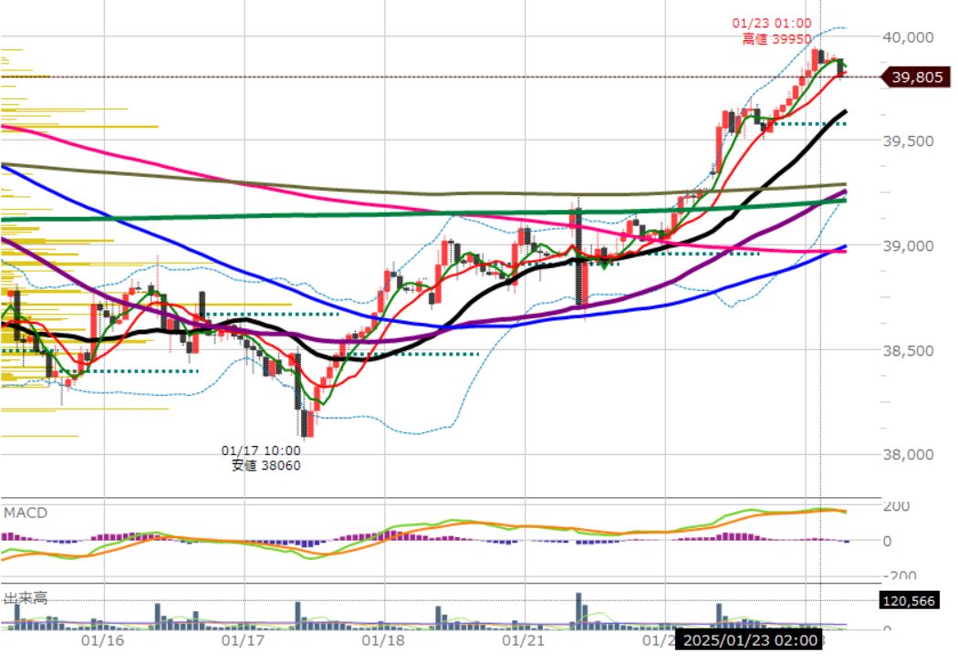Click the 01/16 date axis label
This screenshot has height=663, width=958.
pos(102,640)
